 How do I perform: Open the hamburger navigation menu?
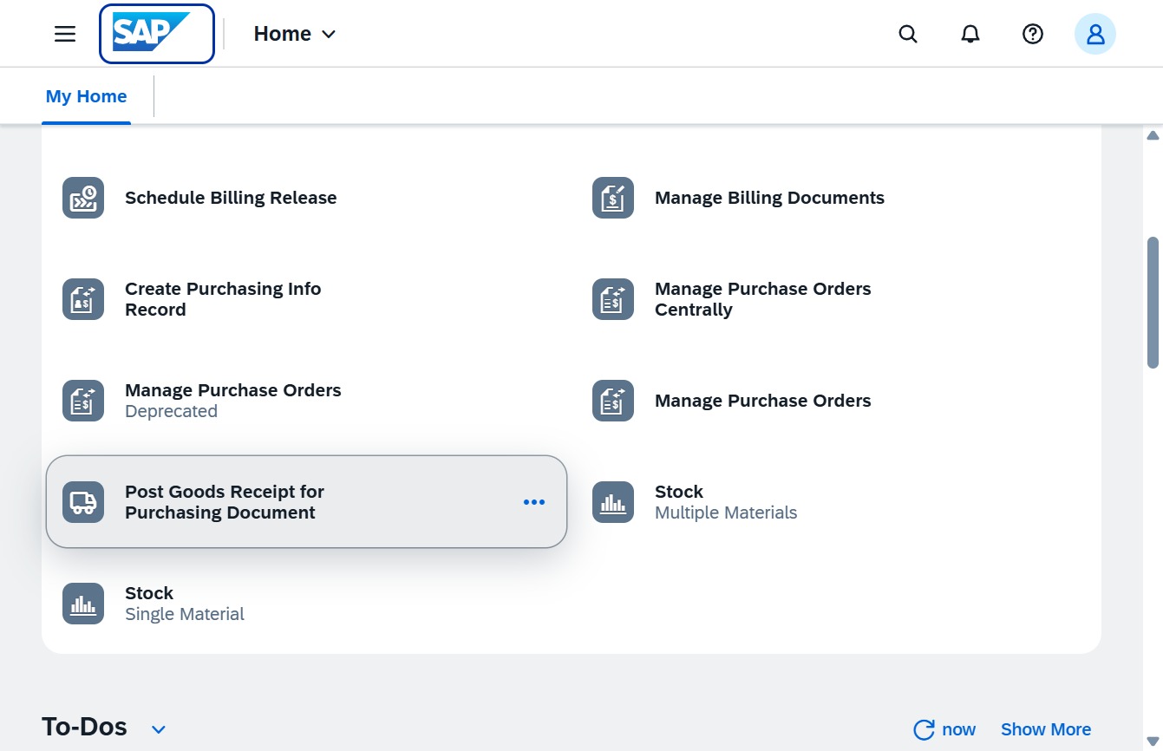(65, 34)
